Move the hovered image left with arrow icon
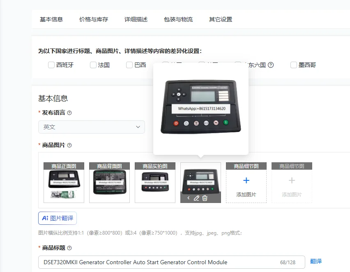 pyautogui.click(x=189, y=198)
